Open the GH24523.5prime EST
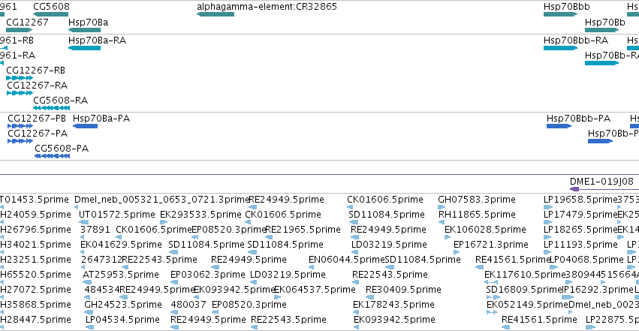This screenshot has width=639, height=331. (x=123, y=305)
